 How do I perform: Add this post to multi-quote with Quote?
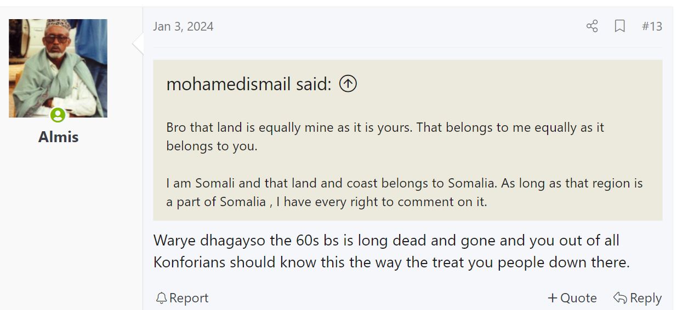572,298
